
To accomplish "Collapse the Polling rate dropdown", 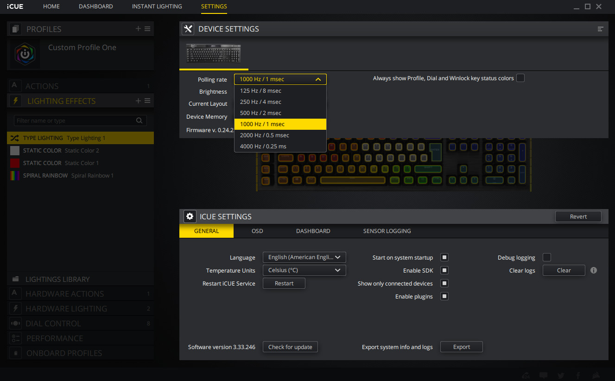I will (280, 79).
